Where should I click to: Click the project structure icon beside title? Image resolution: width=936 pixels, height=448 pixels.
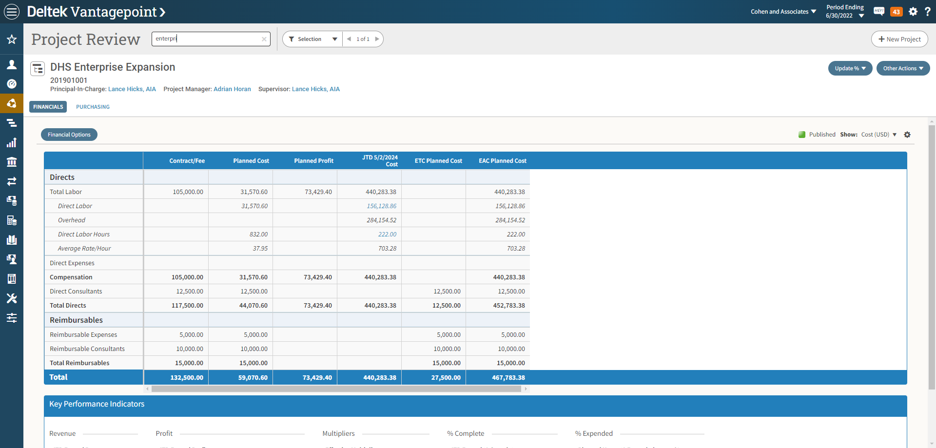pyautogui.click(x=38, y=69)
